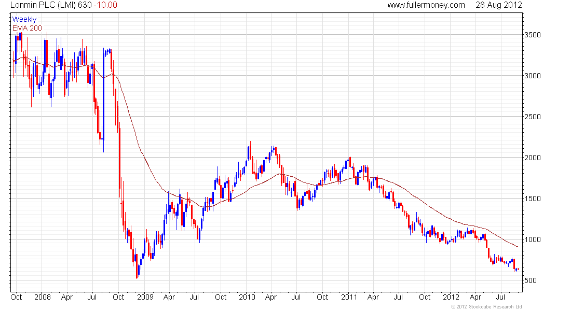Viewport: 571px width, 311px height.
Task: Click the Stockcube Research Ltd copyright text
Action: [x=486, y=307]
